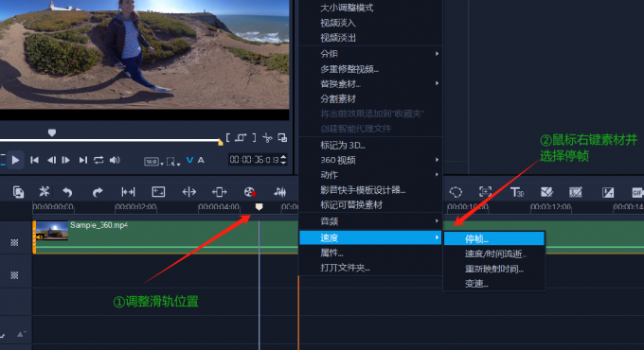Viewport: 644px width, 350px height.
Task: Open the painting creator icon
Action: click(x=576, y=192)
